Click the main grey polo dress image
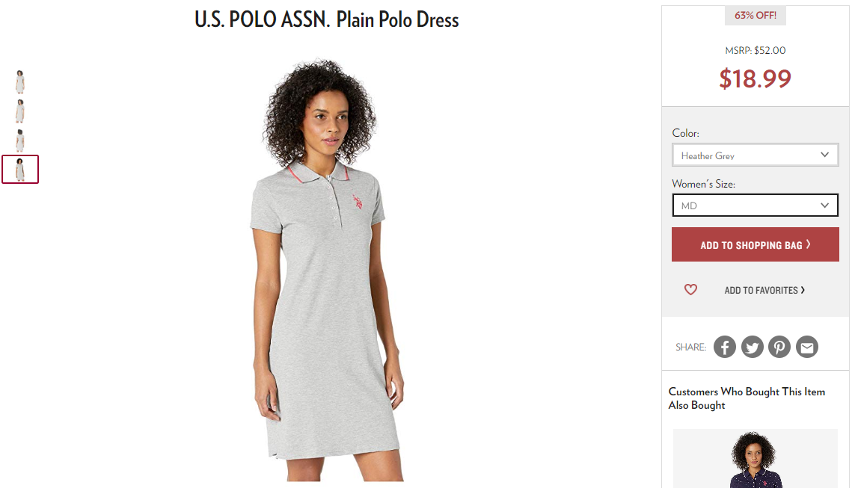Viewport: 855px width, 488px height. (327, 270)
